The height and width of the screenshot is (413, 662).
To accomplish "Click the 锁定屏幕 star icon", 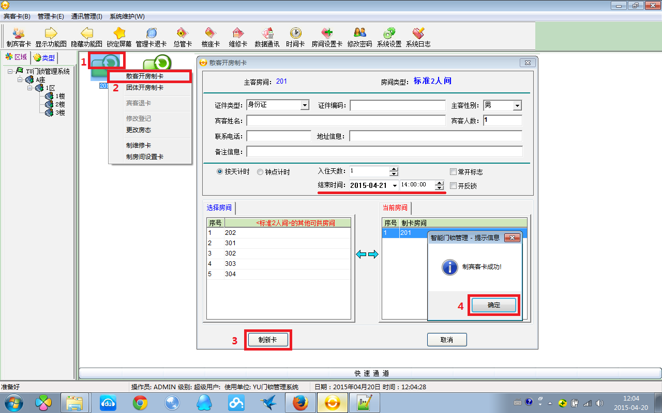I will coord(119,34).
